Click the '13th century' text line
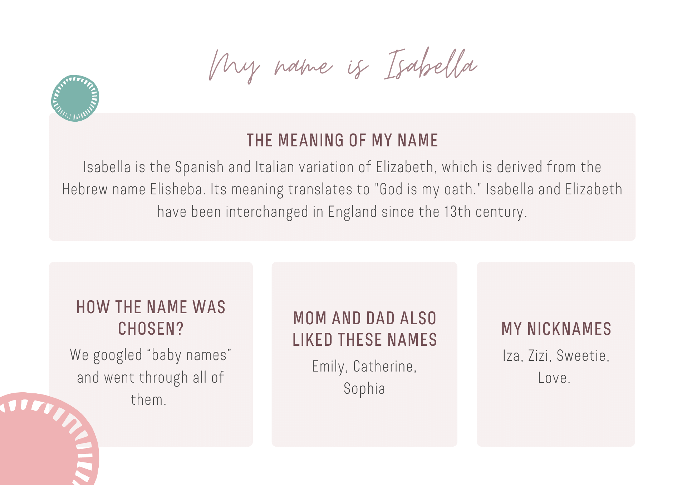The height and width of the screenshot is (485, 682). (342, 212)
